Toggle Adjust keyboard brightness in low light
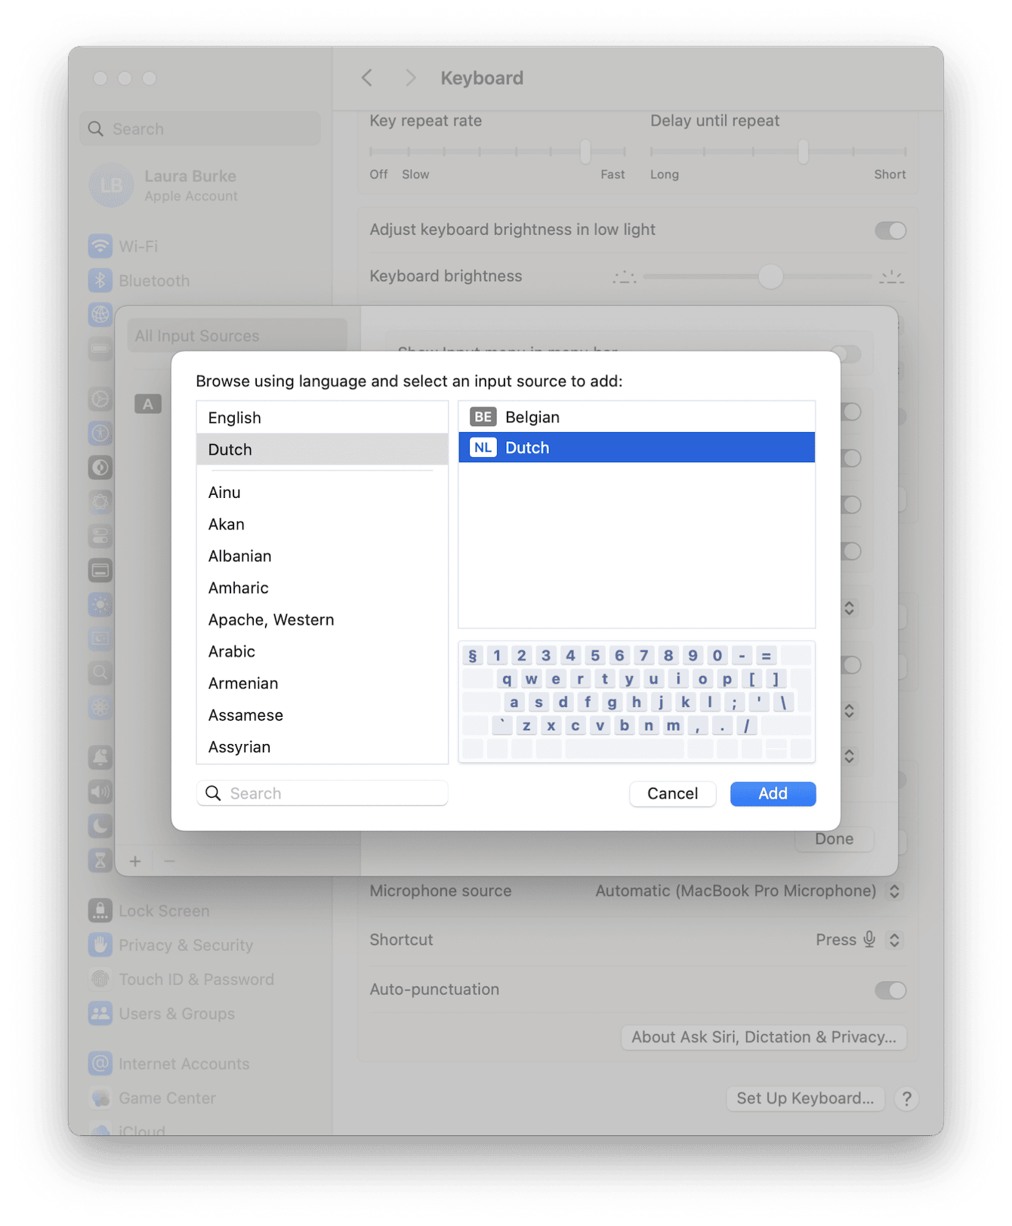This screenshot has height=1226, width=1012. (x=890, y=230)
